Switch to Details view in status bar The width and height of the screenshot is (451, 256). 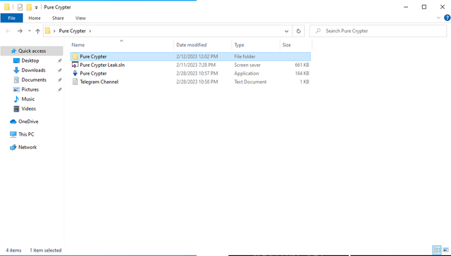coord(437,250)
